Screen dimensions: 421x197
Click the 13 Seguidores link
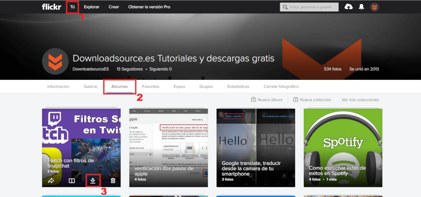pyautogui.click(x=130, y=69)
